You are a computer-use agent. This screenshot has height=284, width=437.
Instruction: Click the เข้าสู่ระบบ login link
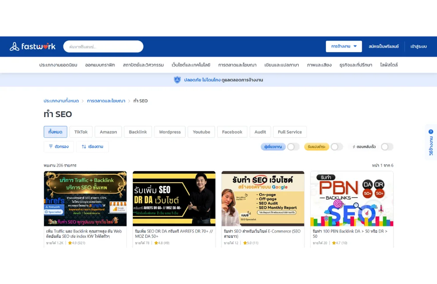pyautogui.click(x=418, y=46)
